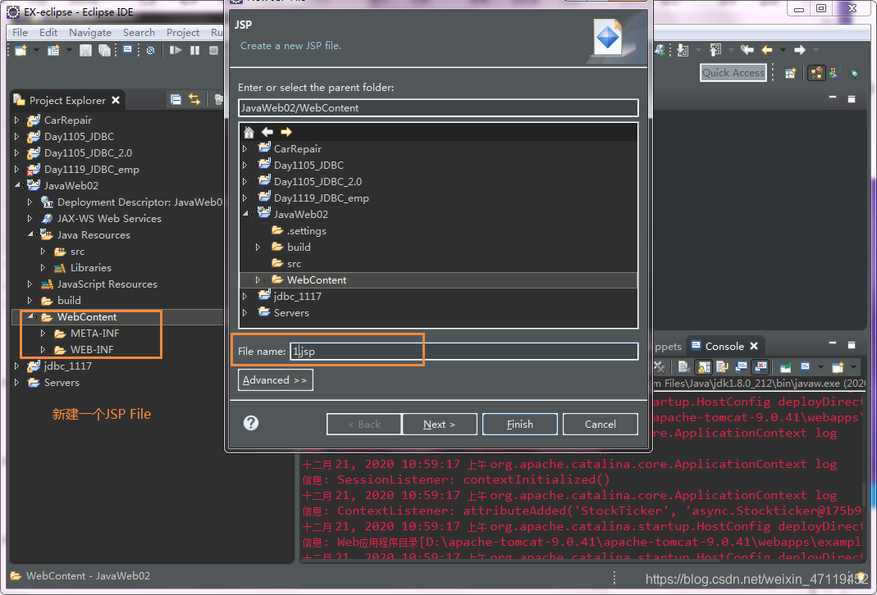
Task: Expand META-INF in Project Explorer
Action: point(43,333)
